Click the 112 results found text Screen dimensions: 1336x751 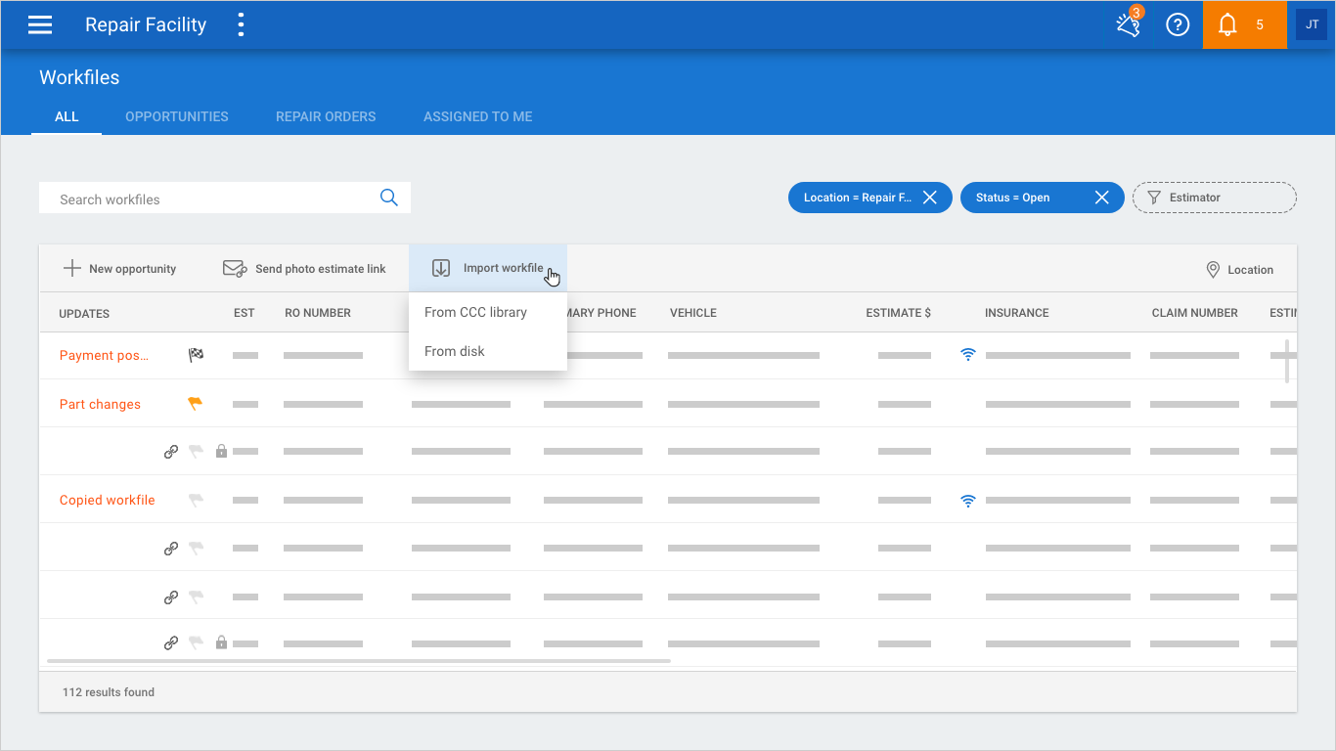coord(109,691)
